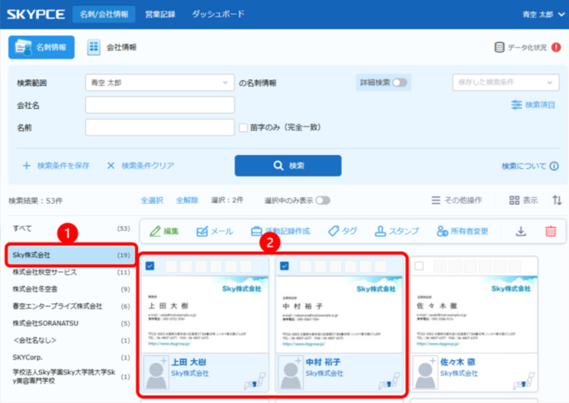
Task: Uncheck the 上田 大樹 card checkbox
Action: coord(149,266)
